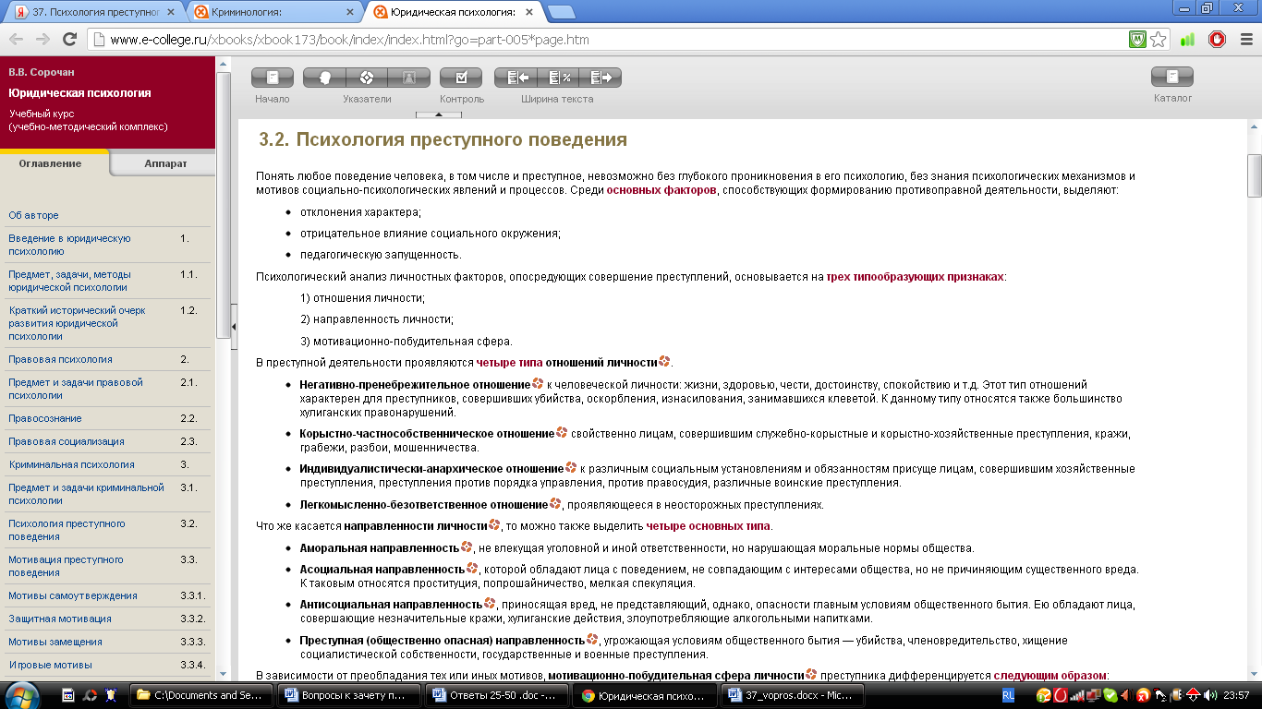This screenshot has height=709, width=1262.
Task: Click the green signal bars extension icon
Action: click(x=1188, y=40)
